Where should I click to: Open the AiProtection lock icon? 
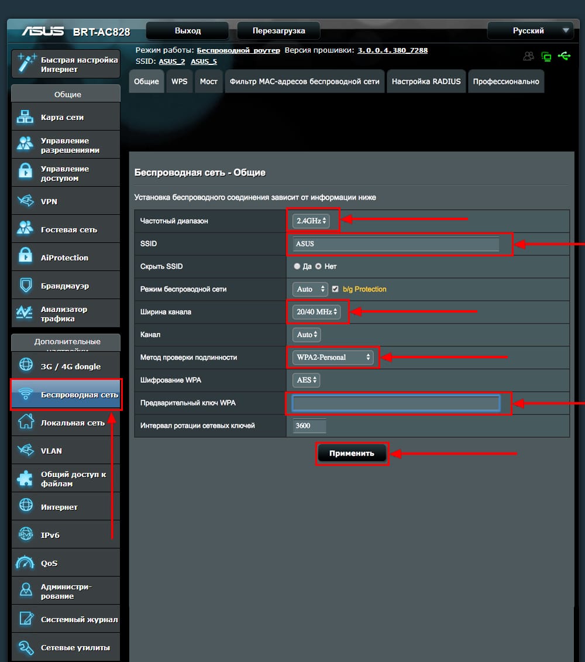25,256
